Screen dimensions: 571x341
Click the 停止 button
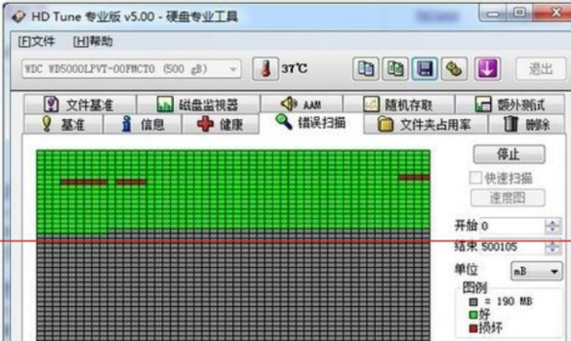509,154
